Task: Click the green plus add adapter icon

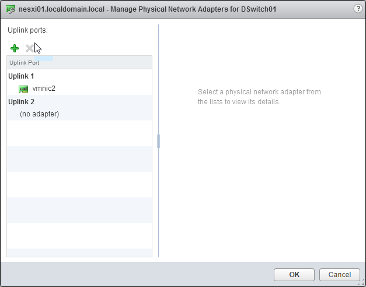Action: click(15, 48)
